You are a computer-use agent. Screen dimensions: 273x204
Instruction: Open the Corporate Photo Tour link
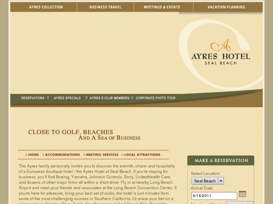point(156,98)
